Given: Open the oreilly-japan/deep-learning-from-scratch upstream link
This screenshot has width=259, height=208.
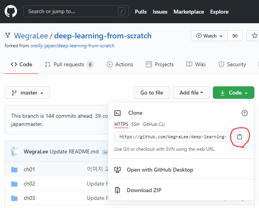Looking at the screenshot, I should tap(73, 46).
